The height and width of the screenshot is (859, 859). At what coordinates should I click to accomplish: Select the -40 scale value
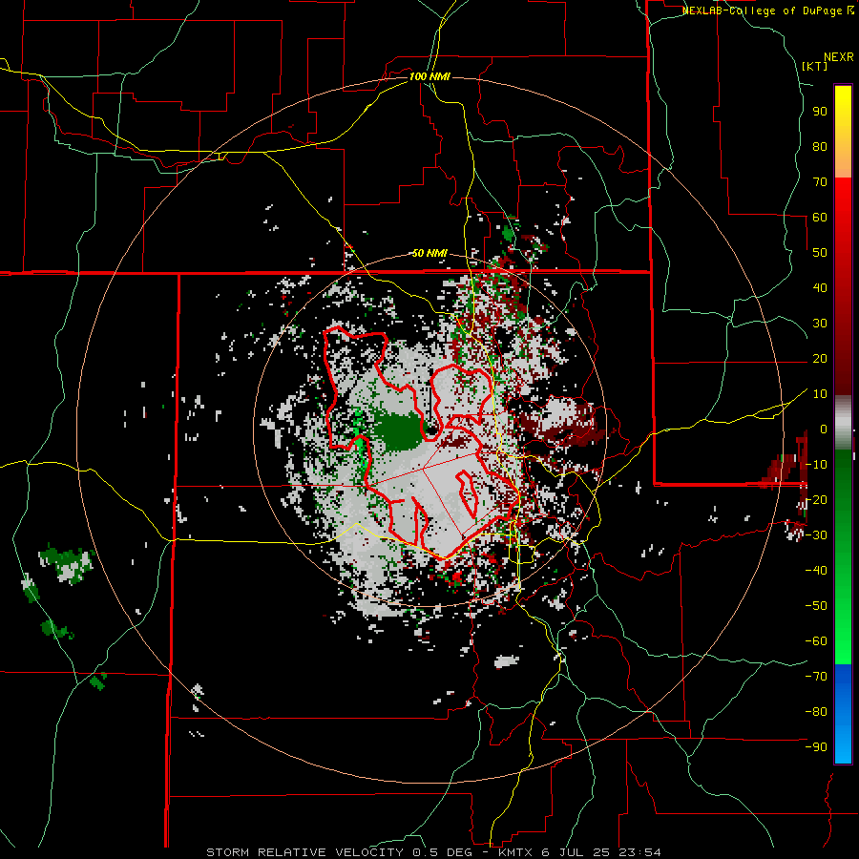816,571
